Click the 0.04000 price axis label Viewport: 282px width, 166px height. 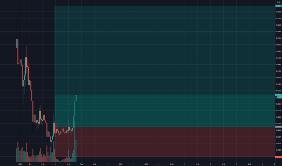click(x=279, y=78)
